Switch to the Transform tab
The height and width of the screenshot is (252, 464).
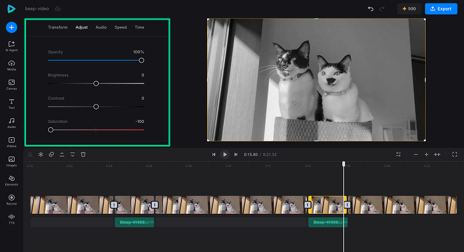coord(57,27)
